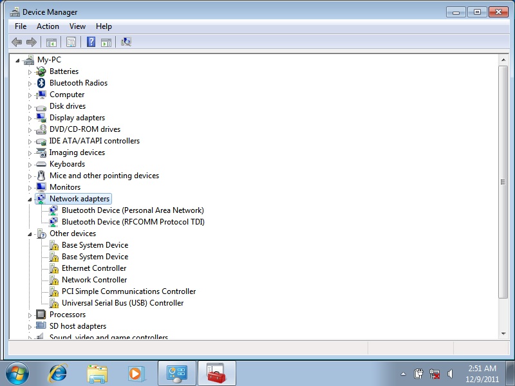Viewport: 515px width, 386px height.
Task: Select the Bluetooth Radios icon
Action: [41, 83]
